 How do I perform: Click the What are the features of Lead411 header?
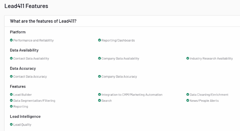[x=43, y=21]
